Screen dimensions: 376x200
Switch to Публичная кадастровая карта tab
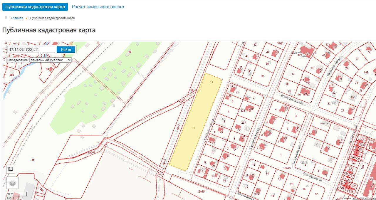[35, 7]
